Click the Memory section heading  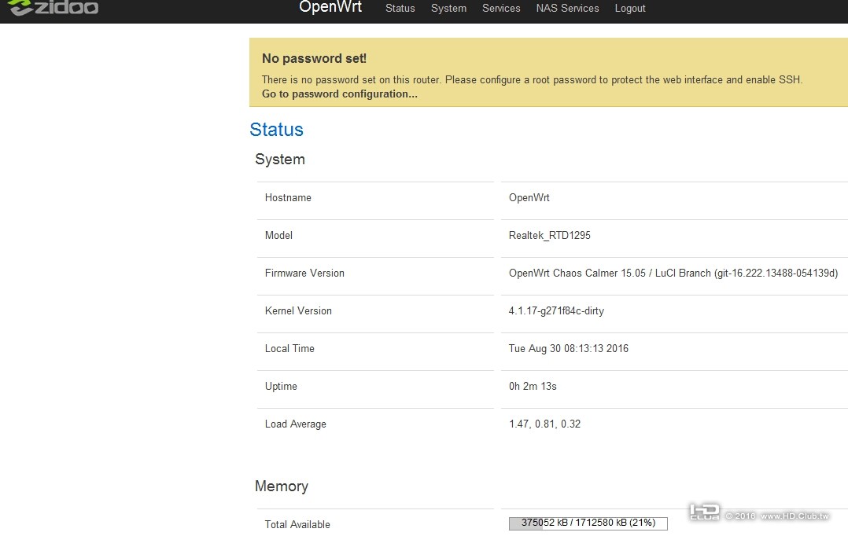coord(281,486)
